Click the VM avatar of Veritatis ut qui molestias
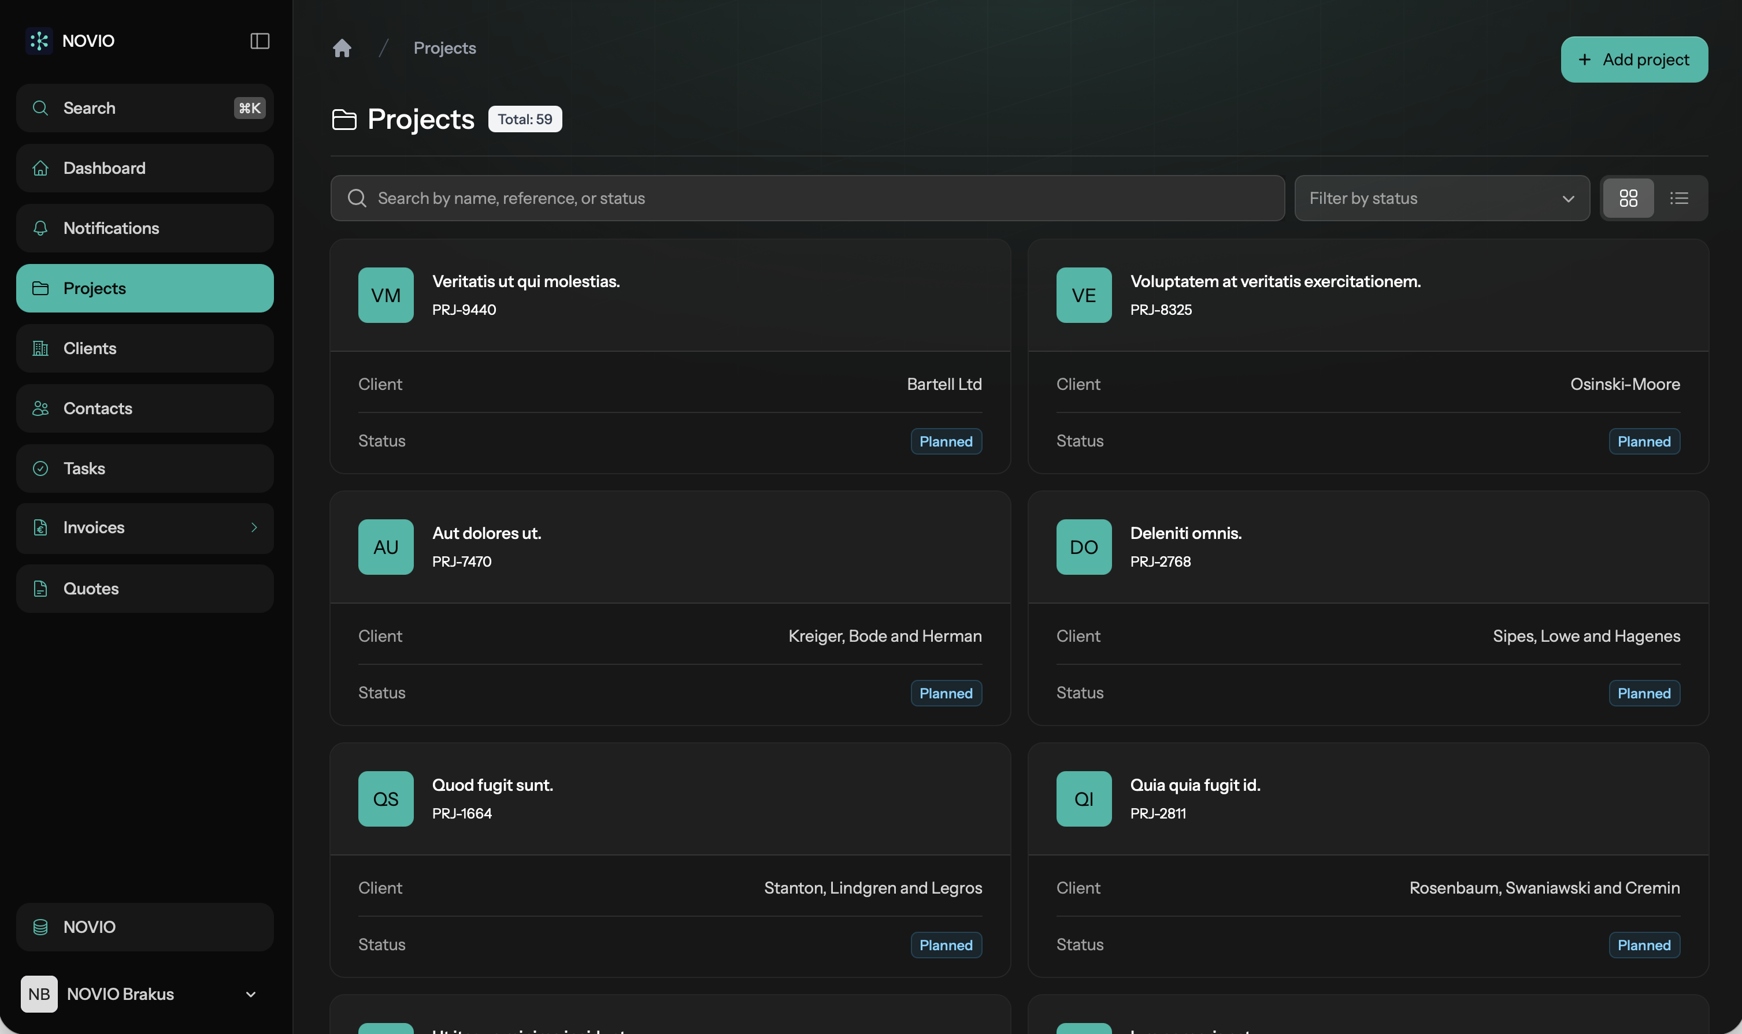Screen dimensions: 1742x1034 coord(385,295)
